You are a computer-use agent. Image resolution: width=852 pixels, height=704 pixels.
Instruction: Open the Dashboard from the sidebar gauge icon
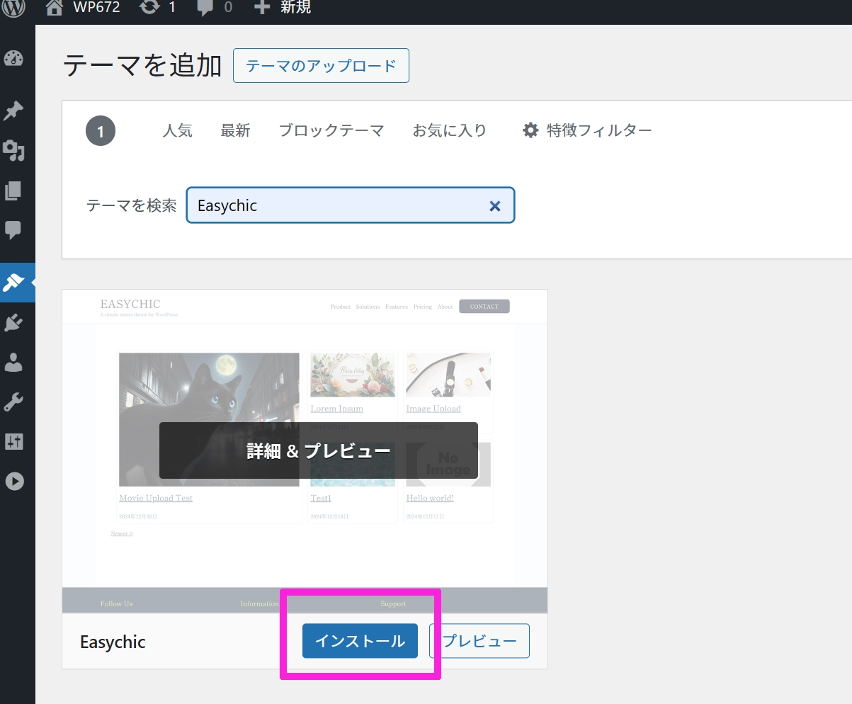pyautogui.click(x=13, y=59)
